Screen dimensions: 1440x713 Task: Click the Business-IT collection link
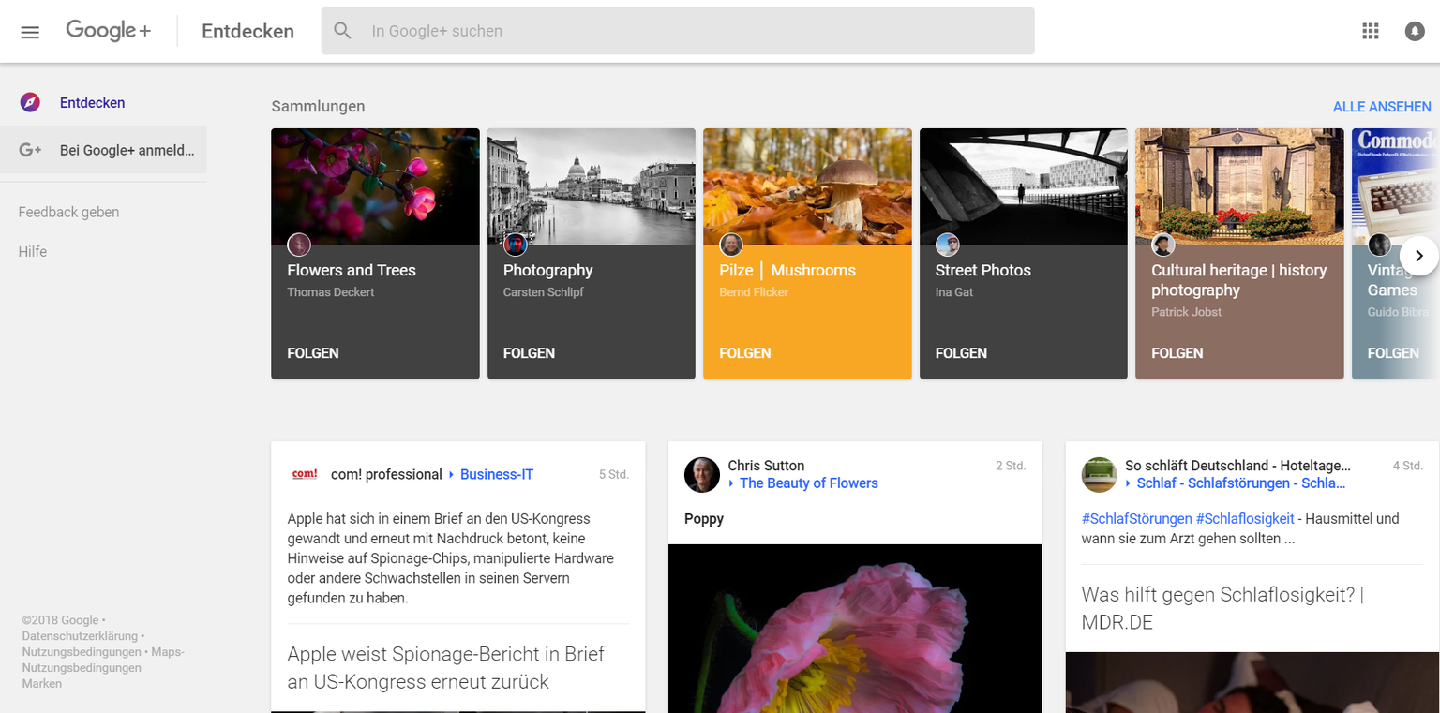pyautogui.click(x=496, y=475)
